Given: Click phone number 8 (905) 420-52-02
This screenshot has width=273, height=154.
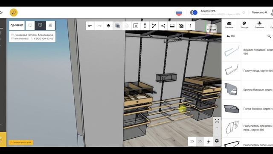Looking at the screenshot, I should [x=44, y=38].
